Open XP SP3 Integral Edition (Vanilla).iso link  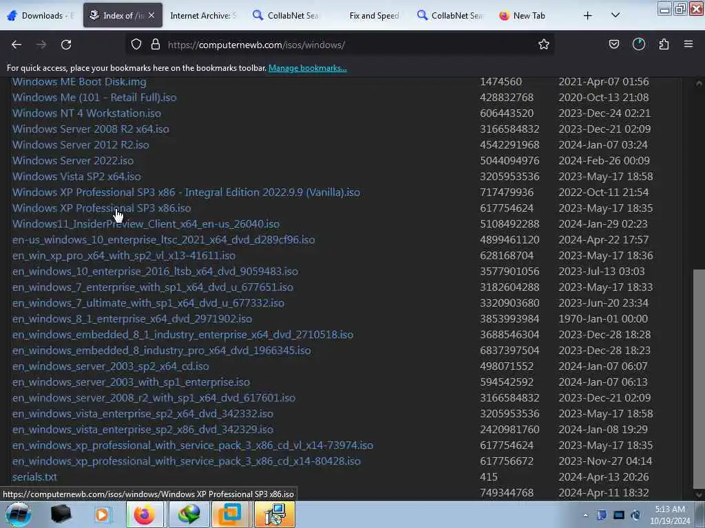point(186,192)
